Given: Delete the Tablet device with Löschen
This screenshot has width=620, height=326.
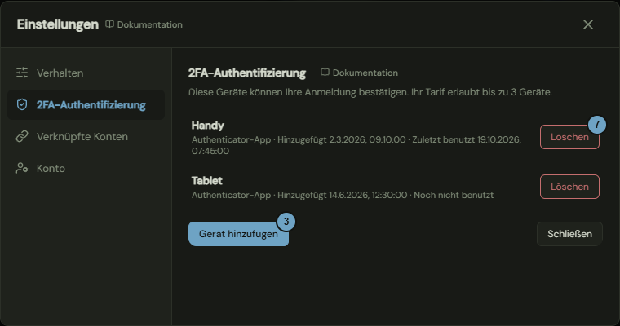Looking at the screenshot, I should pyautogui.click(x=569, y=187).
